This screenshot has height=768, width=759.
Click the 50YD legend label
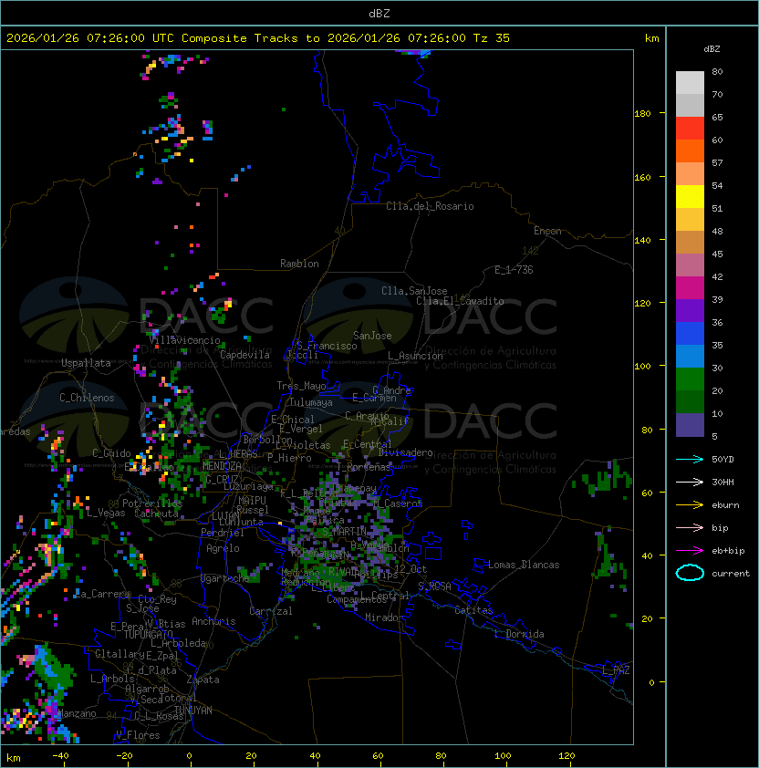click(x=723, y=460)
